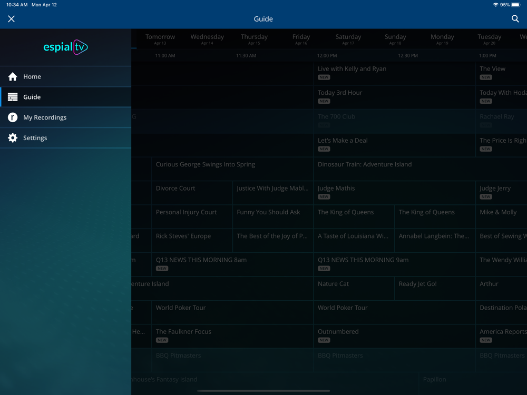
Task: Select Mike & Molly program
Action: [502, 216]
